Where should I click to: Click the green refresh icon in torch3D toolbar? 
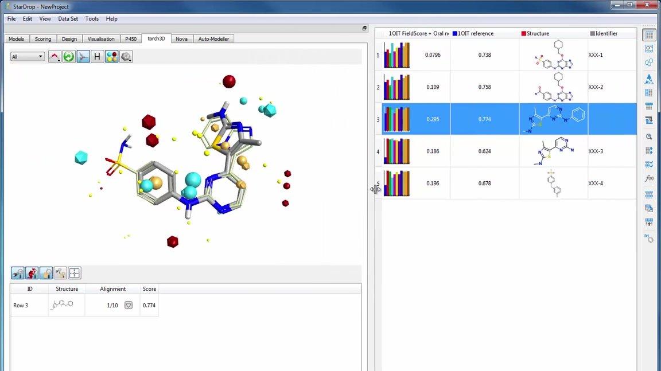pyautogui.click(x=69, y=57)
